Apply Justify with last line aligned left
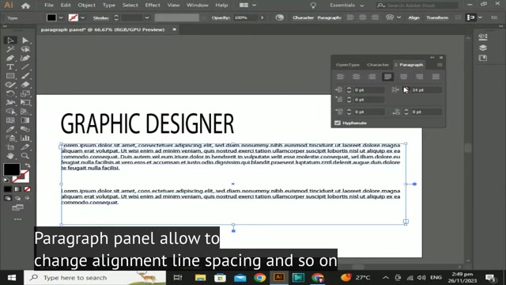The width and height of the screenshot is (506, 285). coord(387,77)
